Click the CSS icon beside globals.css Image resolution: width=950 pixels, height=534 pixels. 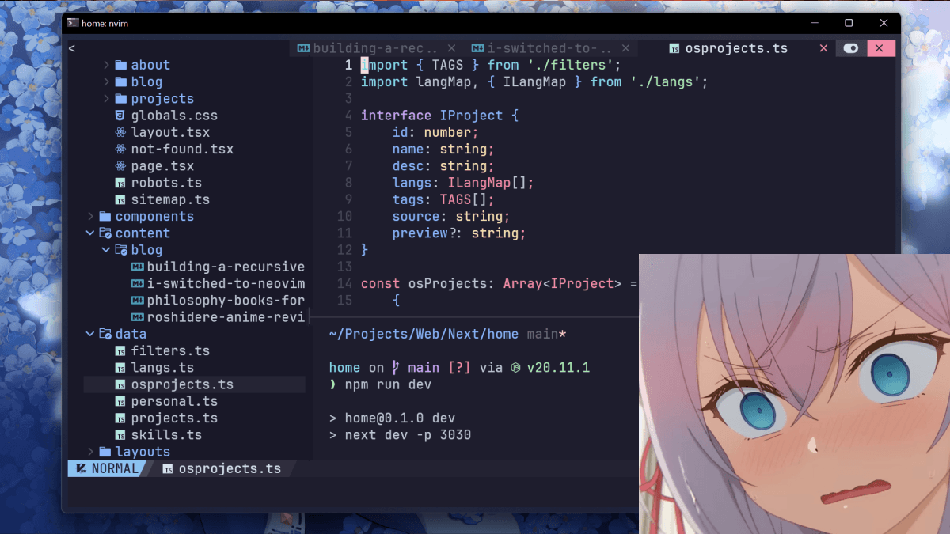(x=120, y=116)
